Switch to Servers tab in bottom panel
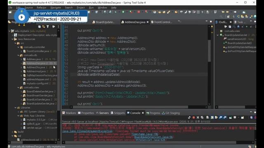The width and height of the screenshot is (264, 148). 102,113
